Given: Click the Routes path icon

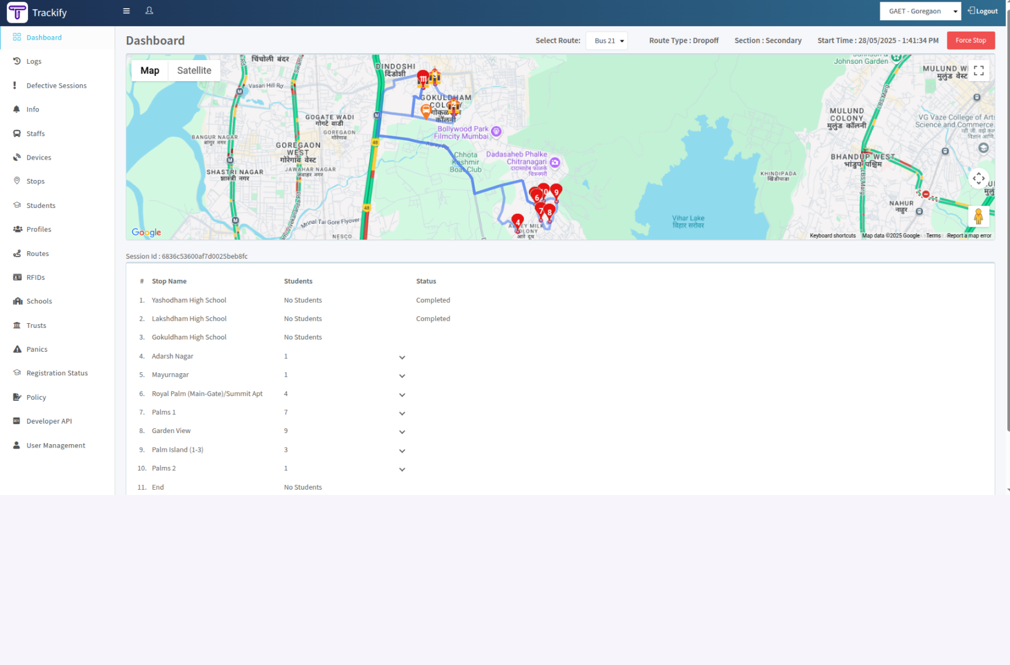Looking at the screenshot, I should click(x=17, y=254).
